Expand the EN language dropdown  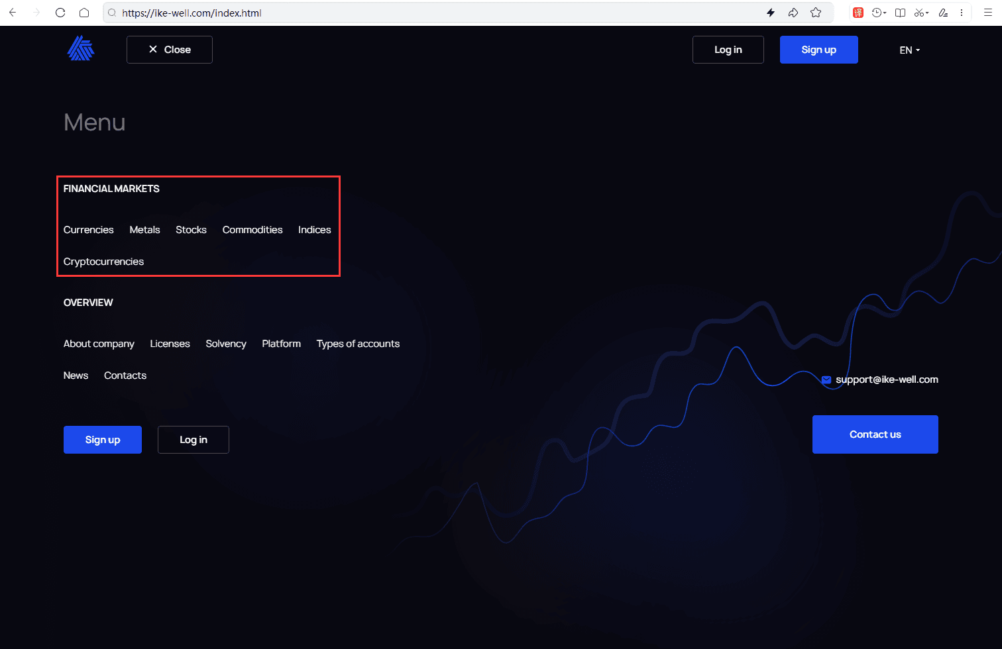point(910,50)
